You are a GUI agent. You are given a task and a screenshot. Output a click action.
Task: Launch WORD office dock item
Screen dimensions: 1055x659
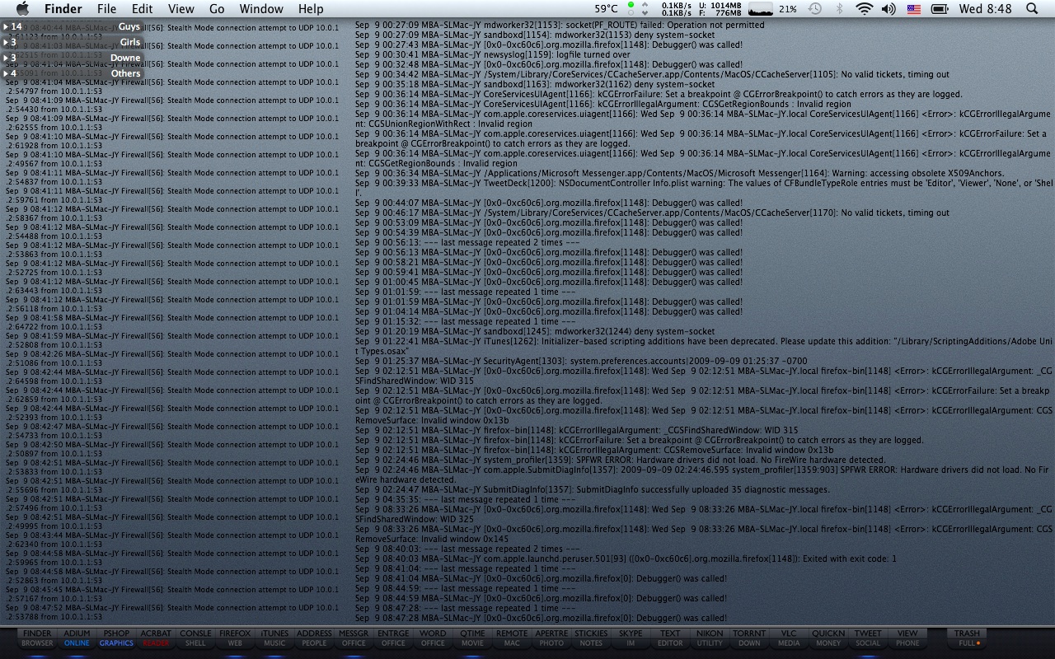pos(433,638)
